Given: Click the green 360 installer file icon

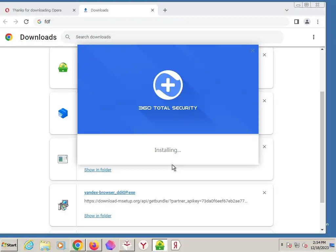Looking at the screenshot, I should click(x=63, y=67).
